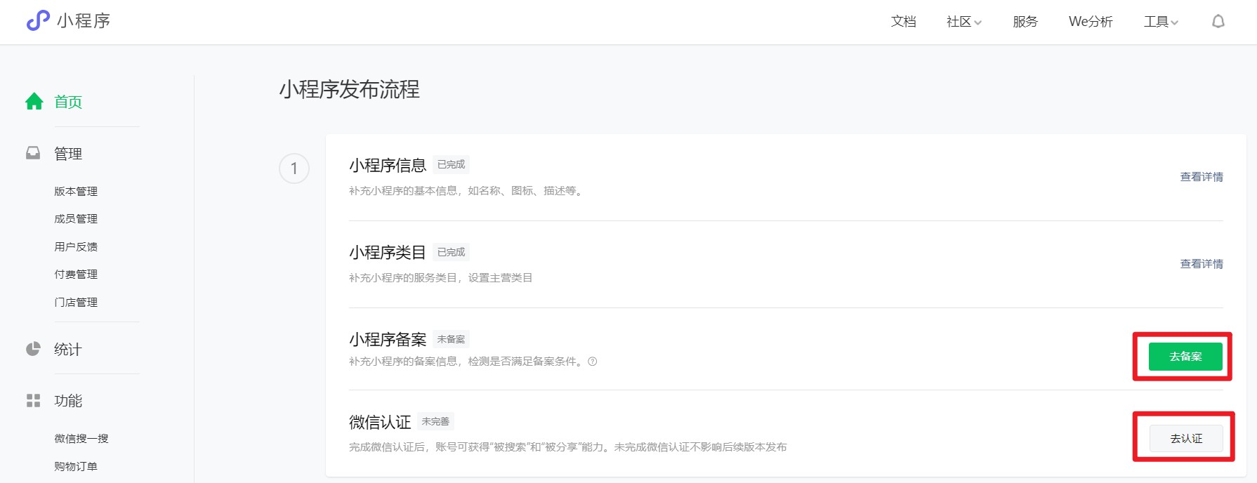Image resolution: width=1257 pixels, height=483 pixels.
Task: Expand the 社区 dropdown menu
Action: click(964, 22)
